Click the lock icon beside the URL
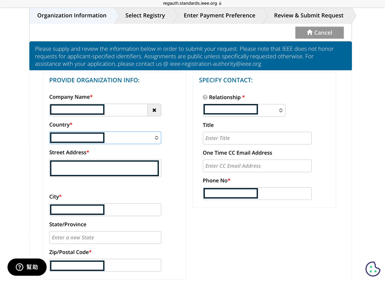This screenshot has height=281, width=385. pos(220,3)
